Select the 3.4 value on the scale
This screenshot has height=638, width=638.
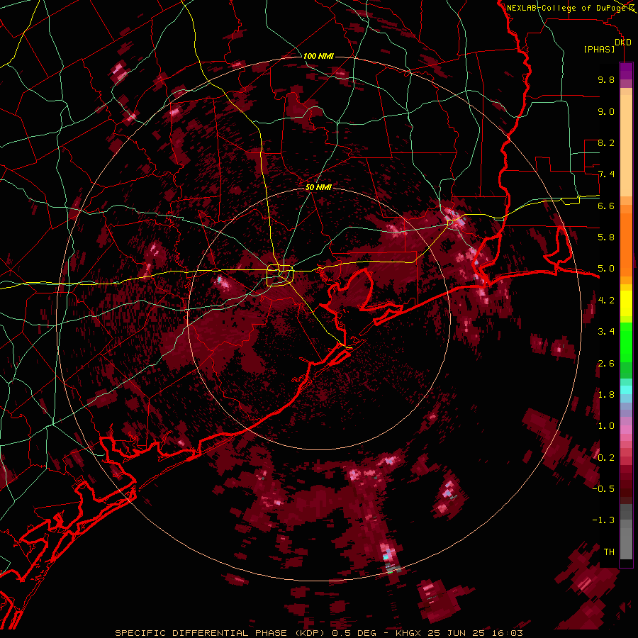pos(606,332)
